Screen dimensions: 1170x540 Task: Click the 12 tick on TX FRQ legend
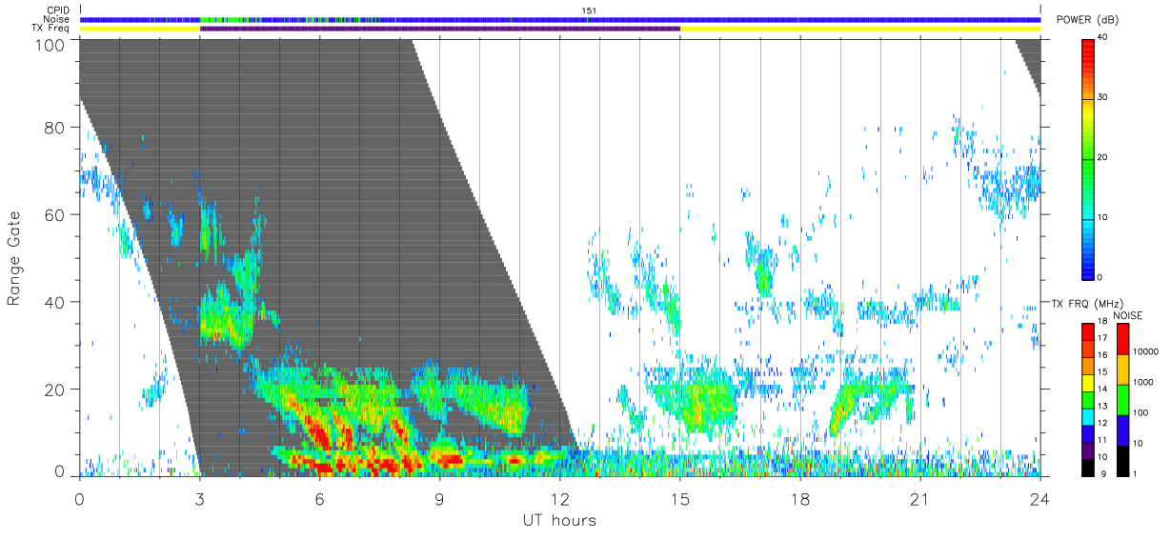pyautogui.click(x=1103, y=423)
